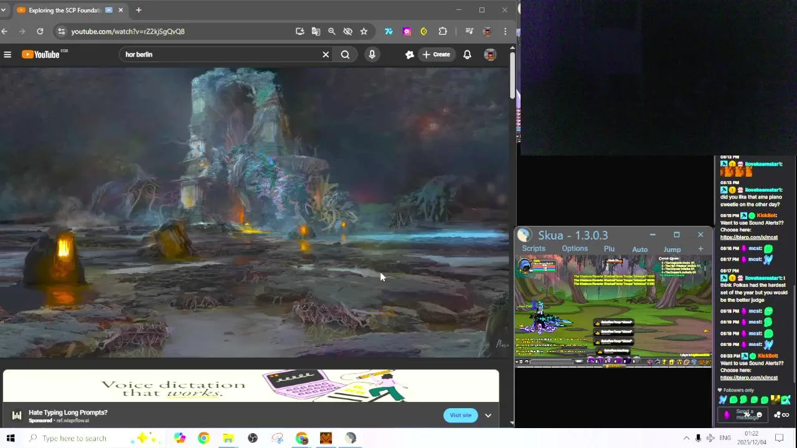
Task: Click the blerp.com link in latest KickBot message
Action: click(x=749, y=378)
